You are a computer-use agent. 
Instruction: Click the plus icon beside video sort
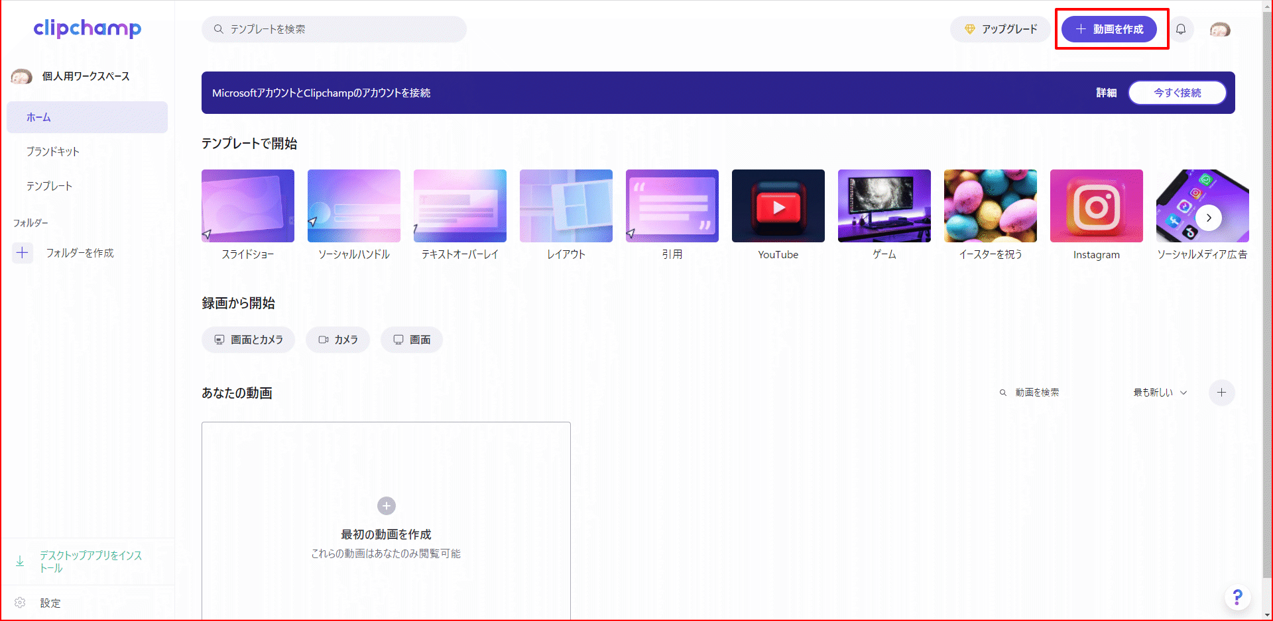click(x=1221, y=393)
